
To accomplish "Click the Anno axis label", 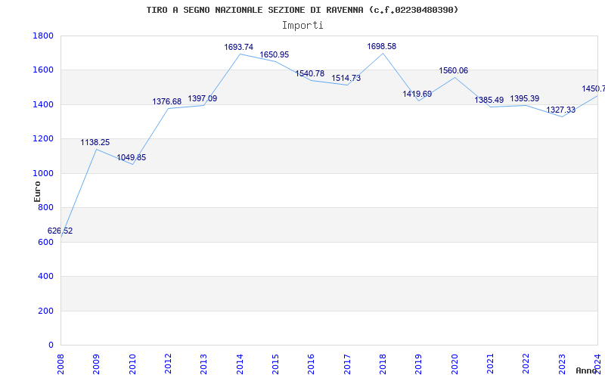I will (x=587, y=370).
